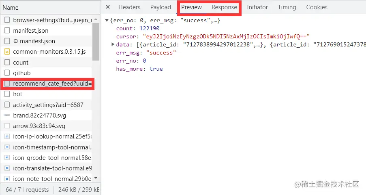Screen dimensions: 366x195
Task: Click the Name column header
Action: (50, 7)
